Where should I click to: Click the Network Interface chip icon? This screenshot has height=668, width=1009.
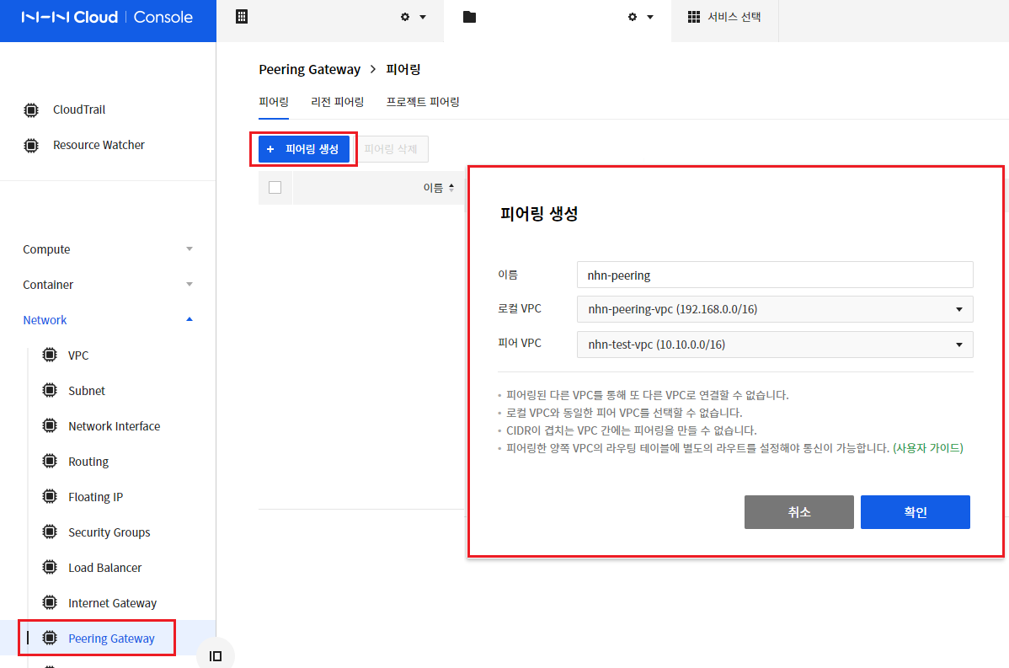coord(50,426)
